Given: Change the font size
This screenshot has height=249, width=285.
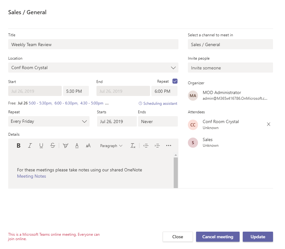Looking at the screenshot, I should coord(88,145).
